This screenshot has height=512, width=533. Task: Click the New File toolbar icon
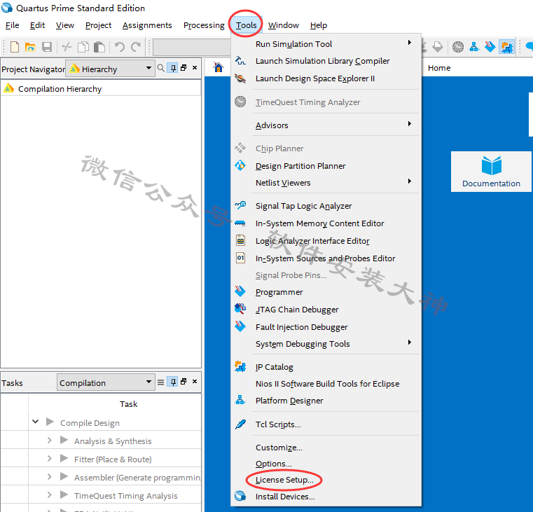click(x=14, y=47)
